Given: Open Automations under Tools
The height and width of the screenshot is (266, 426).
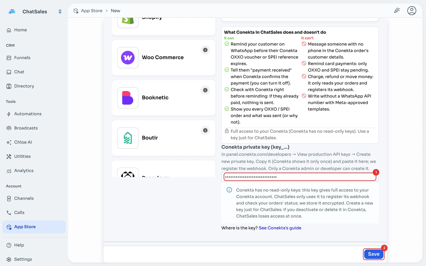Looking at the screenshot, I should pyautogui.click(x=34, y=114).
